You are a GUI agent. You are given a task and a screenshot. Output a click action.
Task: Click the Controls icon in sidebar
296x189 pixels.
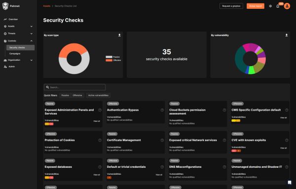[x=5, y=41]
